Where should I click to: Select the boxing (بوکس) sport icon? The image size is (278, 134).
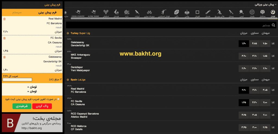[x=187, y=13]
